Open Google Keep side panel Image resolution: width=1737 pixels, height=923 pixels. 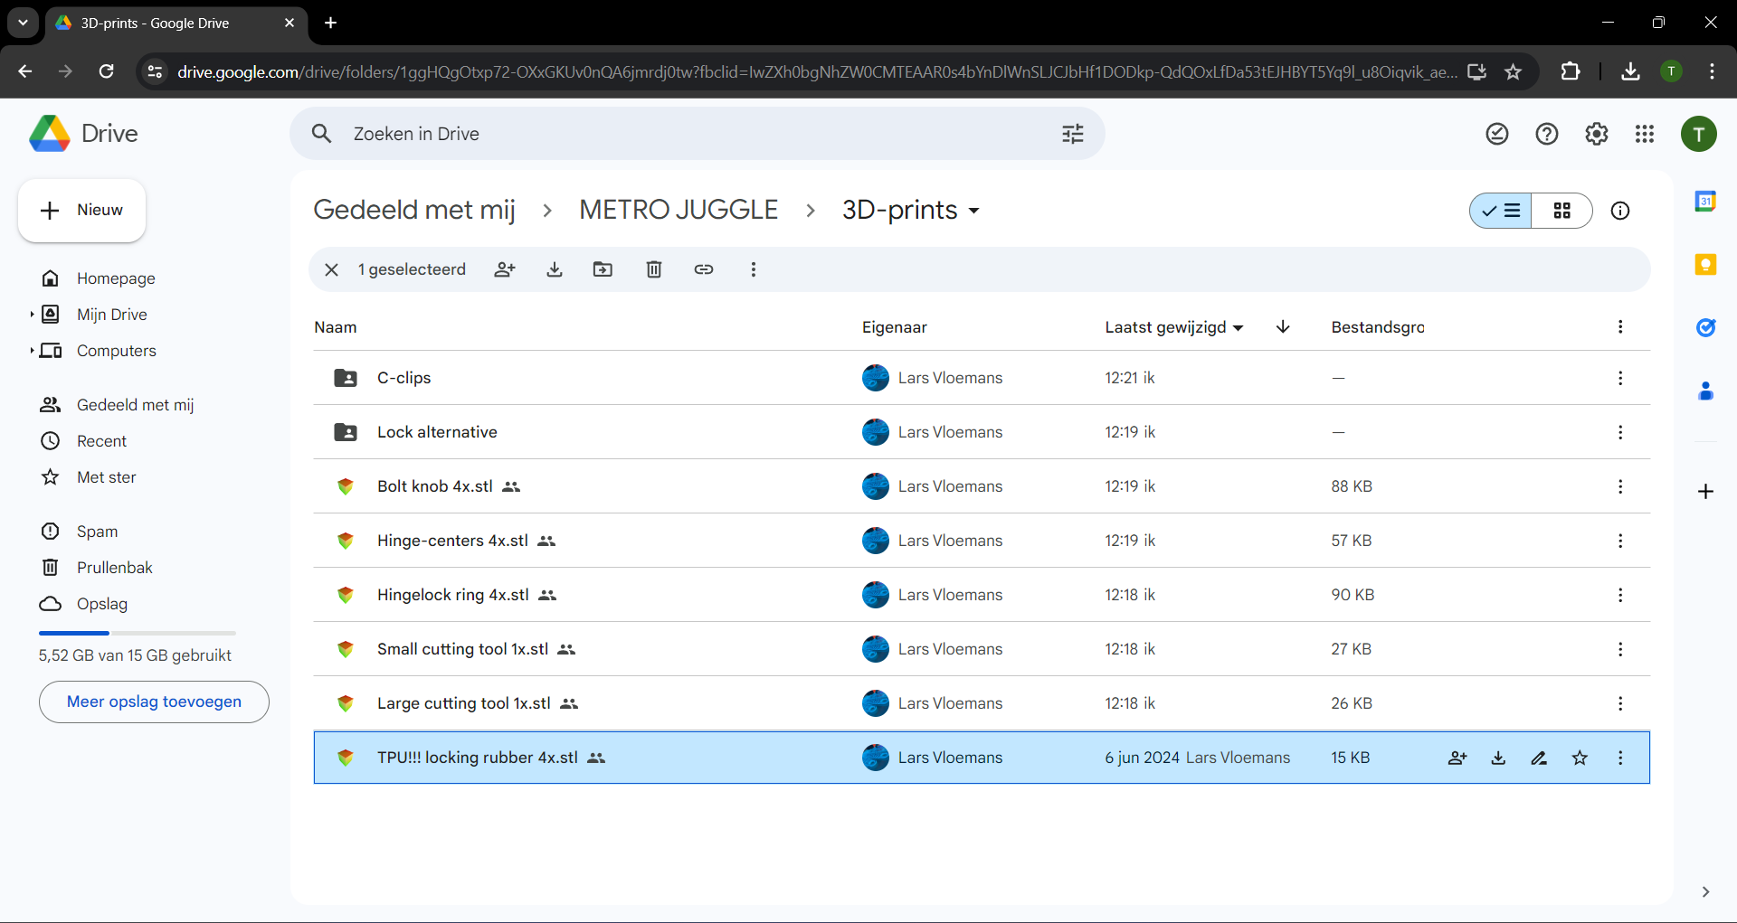[x=1705, y=264]
